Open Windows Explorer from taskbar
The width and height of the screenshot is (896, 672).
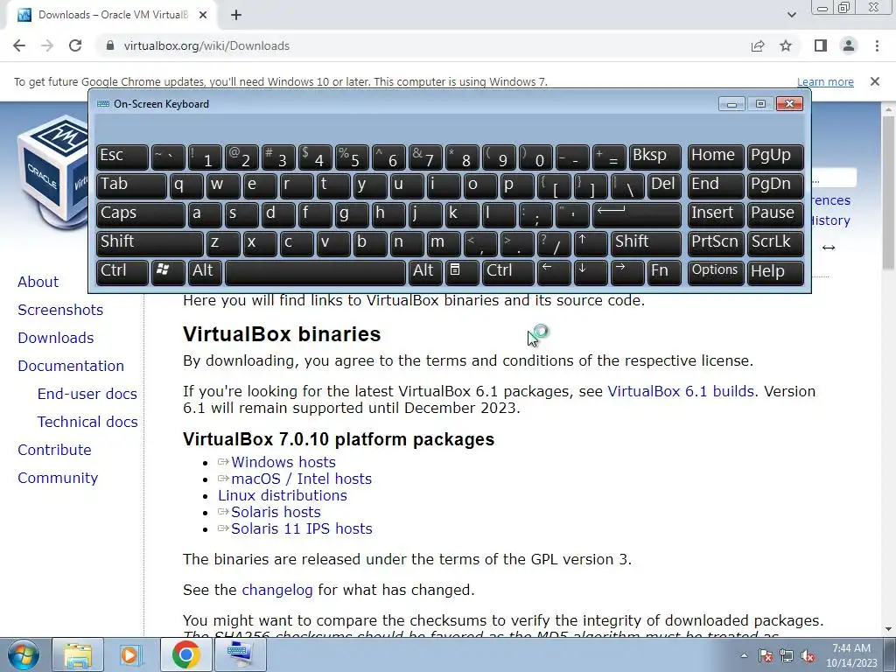click(78, 655)
